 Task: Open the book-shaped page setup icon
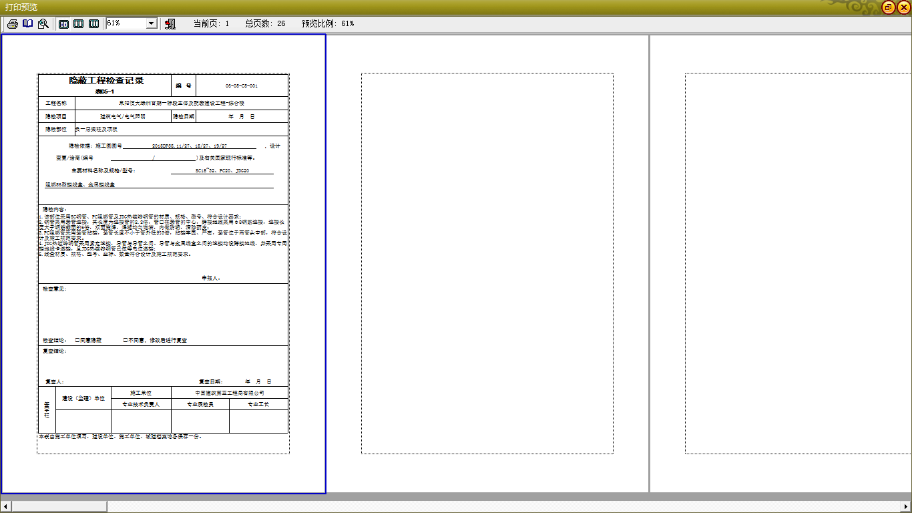[x=27, y=23]
